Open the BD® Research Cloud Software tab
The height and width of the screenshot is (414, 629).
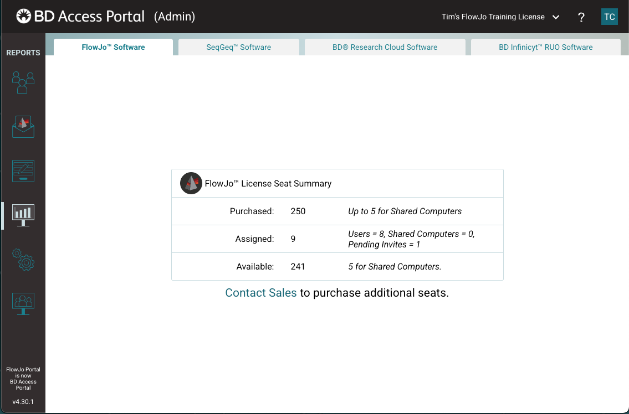pyautogui.click(x=385, y=47)
